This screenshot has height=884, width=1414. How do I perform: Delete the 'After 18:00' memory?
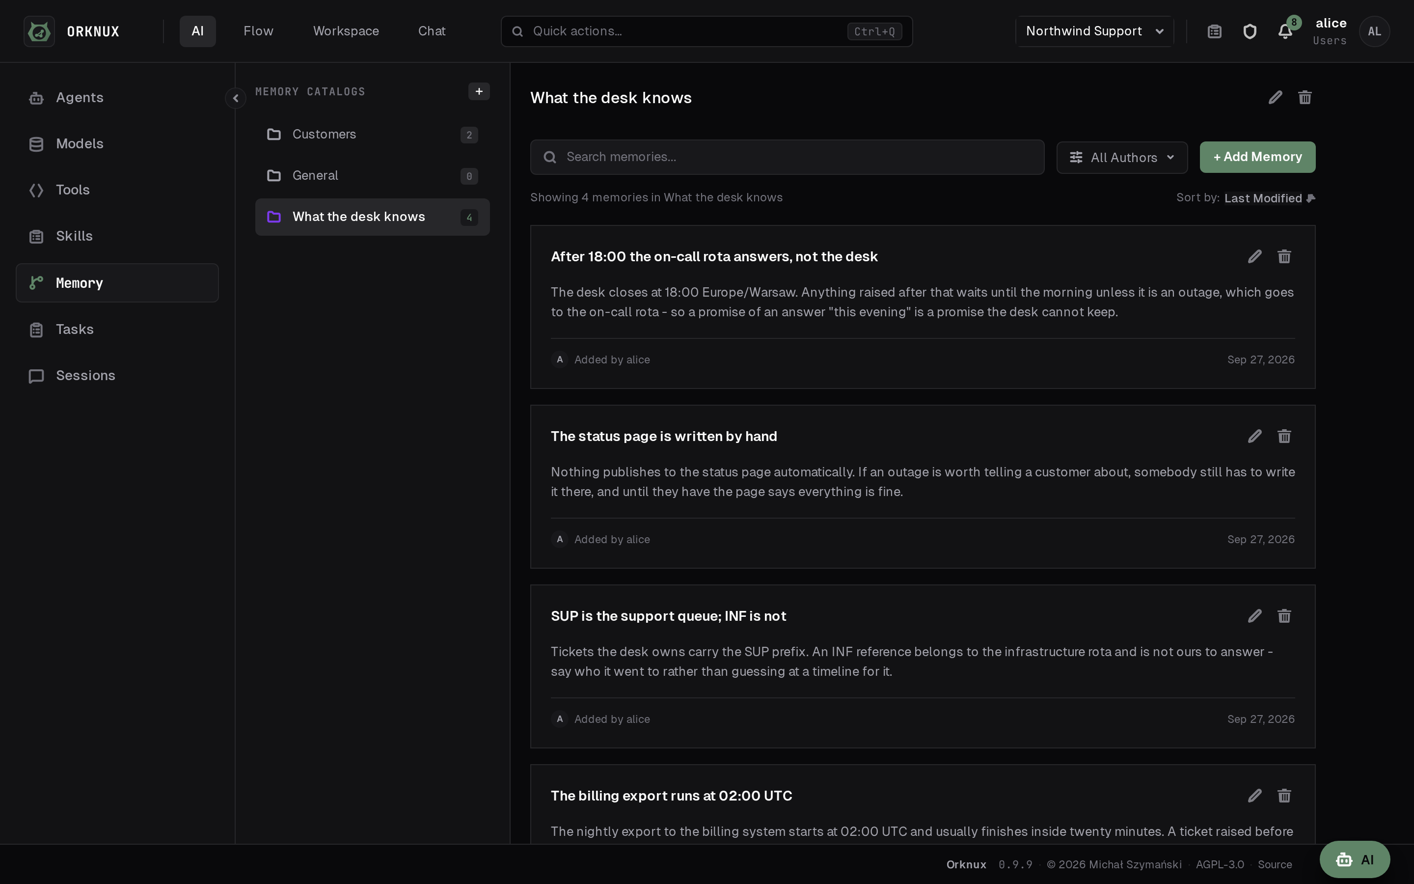coord(1284,256)
